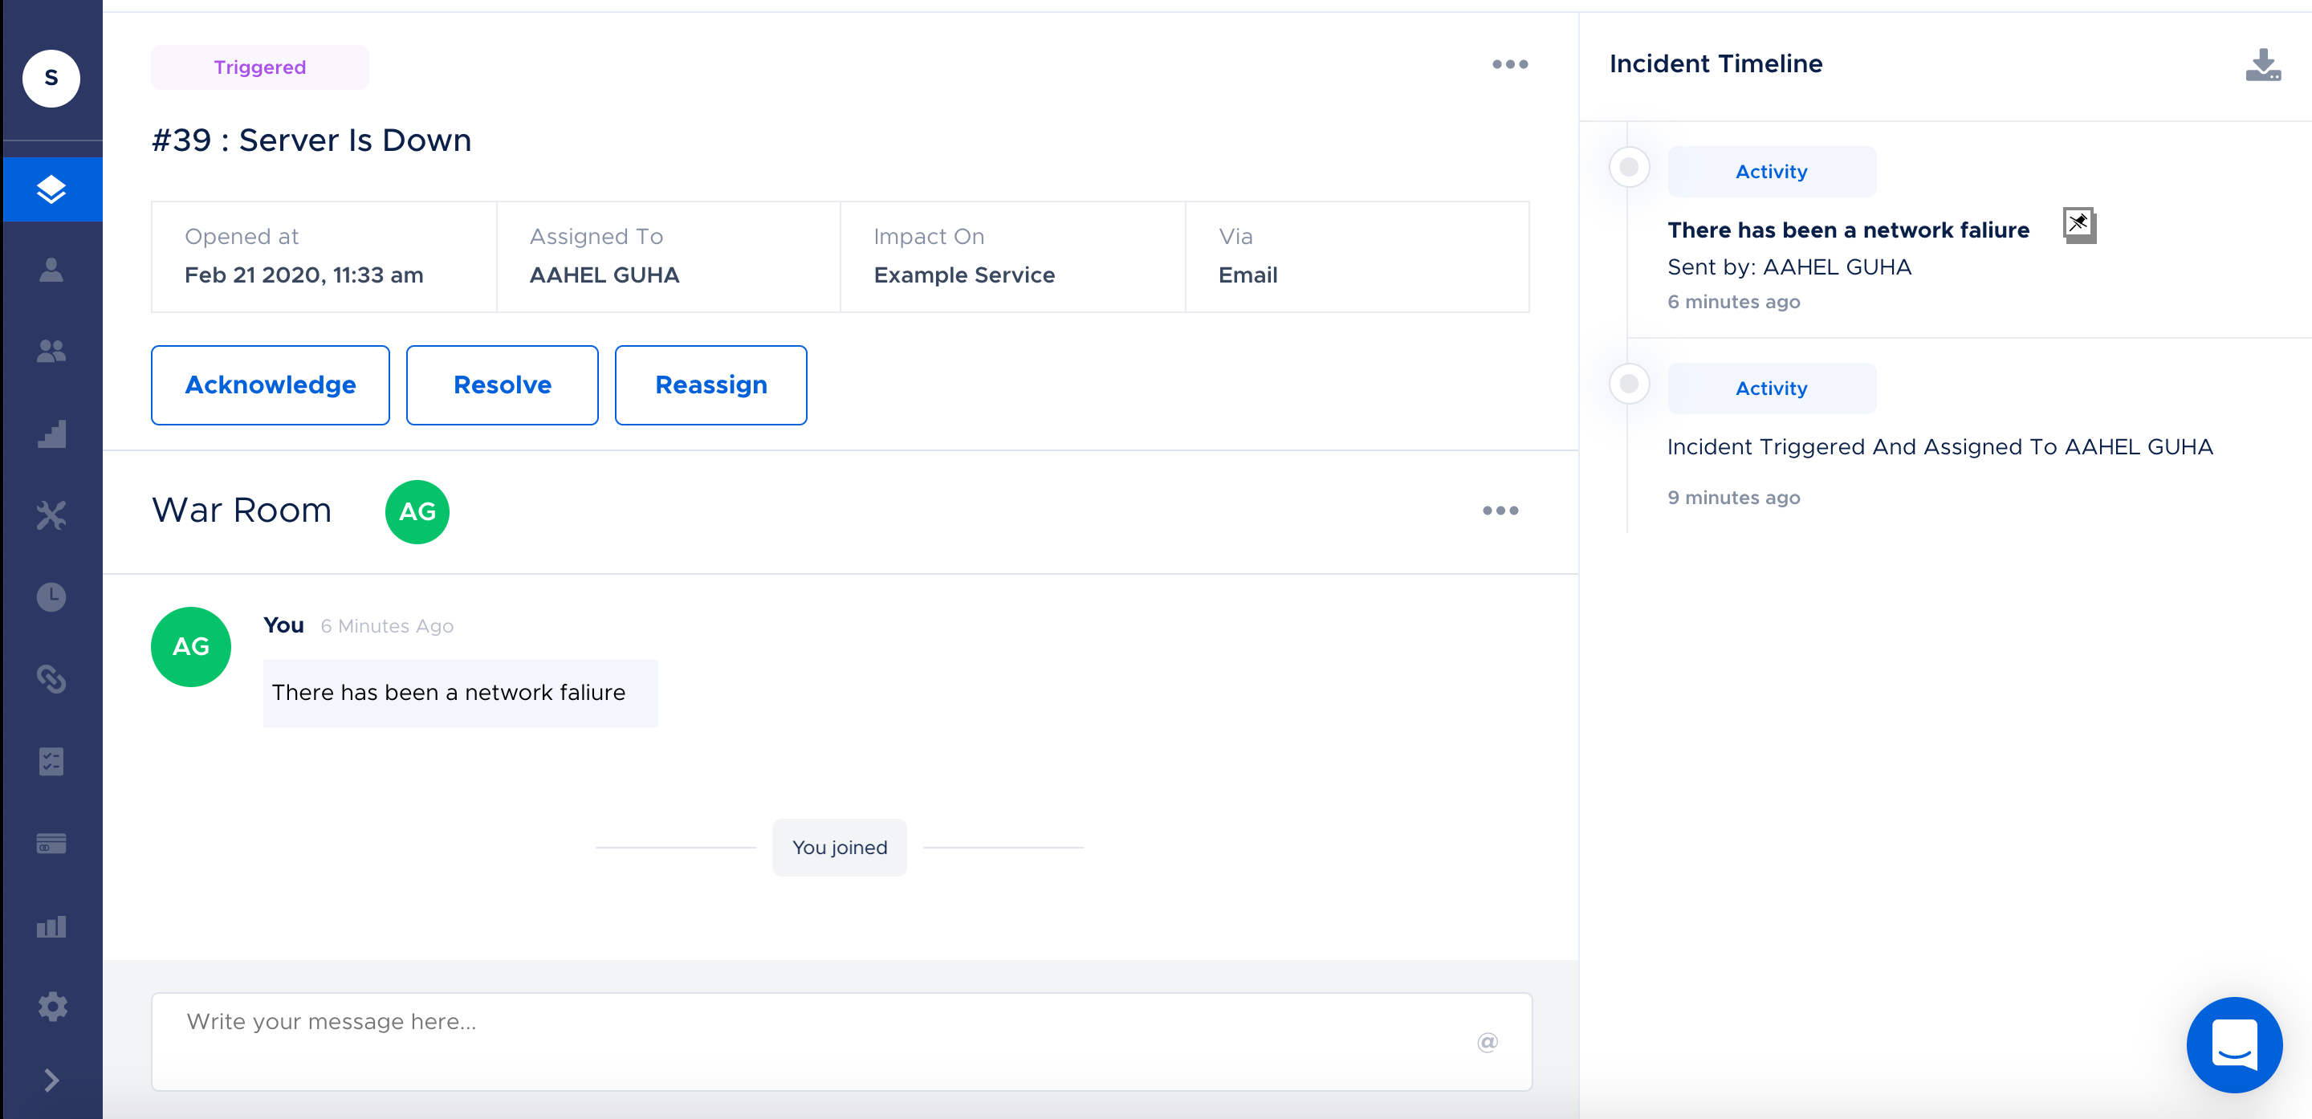Pin the network failure timeline message
Viewport: 2312px width, 1119px height.
pyautogui.click(x=2078, y=223)
